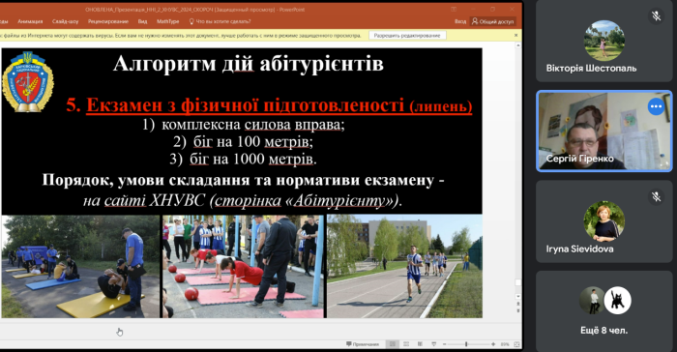Click the 'Что вы хотите сделать?' search box

[x=221, y=21]
